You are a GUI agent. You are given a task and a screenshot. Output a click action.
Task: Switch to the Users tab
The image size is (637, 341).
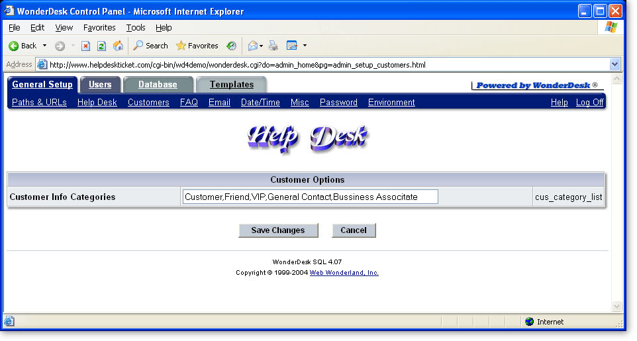pos(100,85)
